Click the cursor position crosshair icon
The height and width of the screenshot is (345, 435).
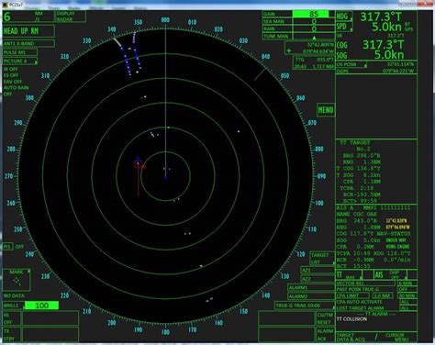point(289,50)
